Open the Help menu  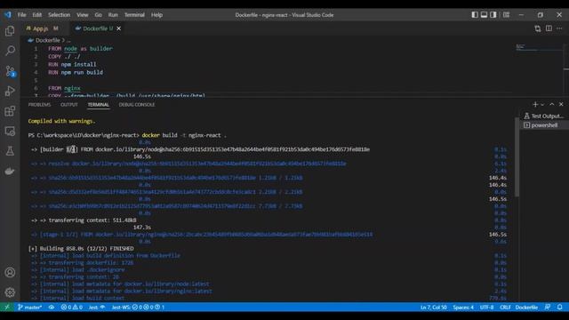pos(156,15)
